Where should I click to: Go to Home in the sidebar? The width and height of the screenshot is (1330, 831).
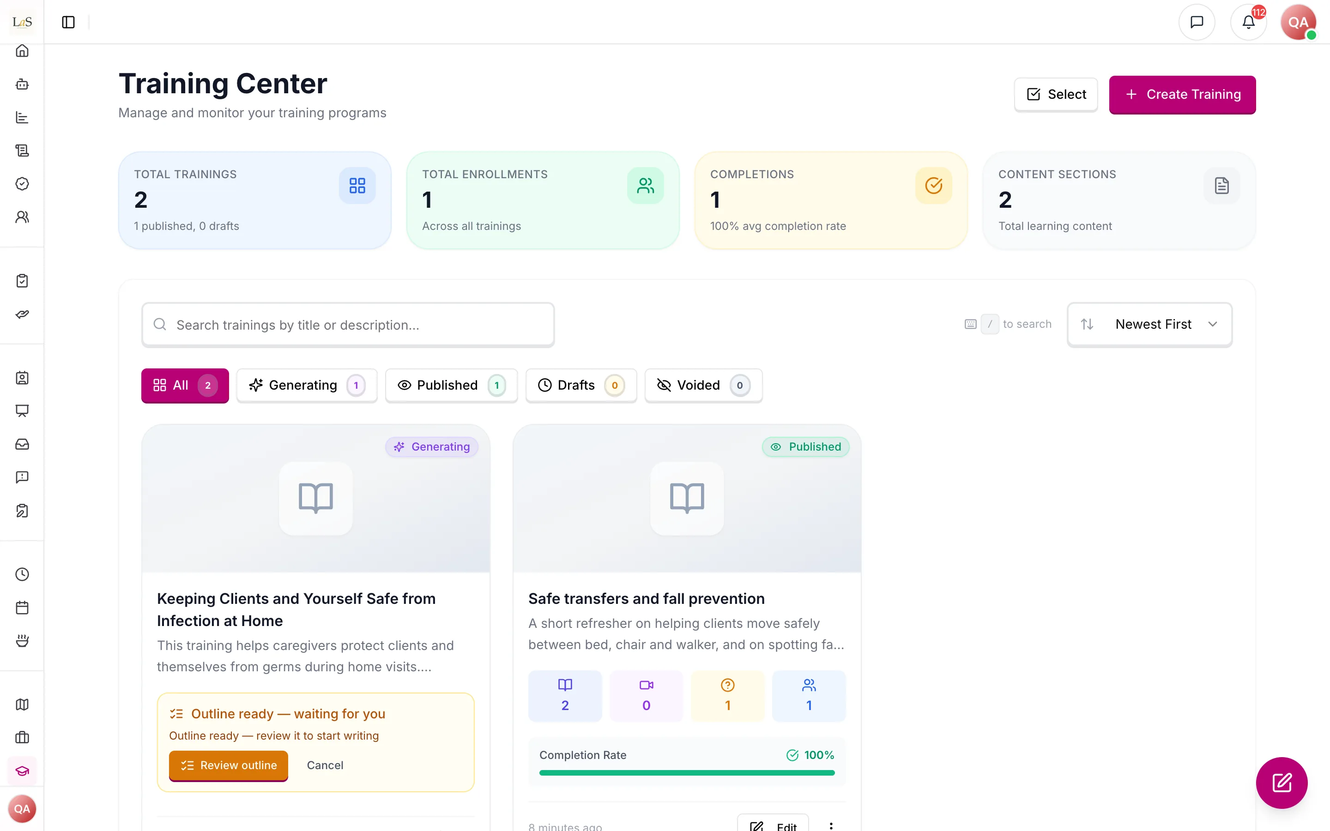pyautogui.click(x=22, y=51)
